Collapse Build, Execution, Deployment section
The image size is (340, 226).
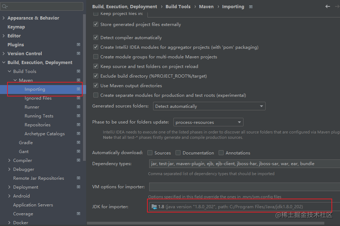(x=4, y=62)
